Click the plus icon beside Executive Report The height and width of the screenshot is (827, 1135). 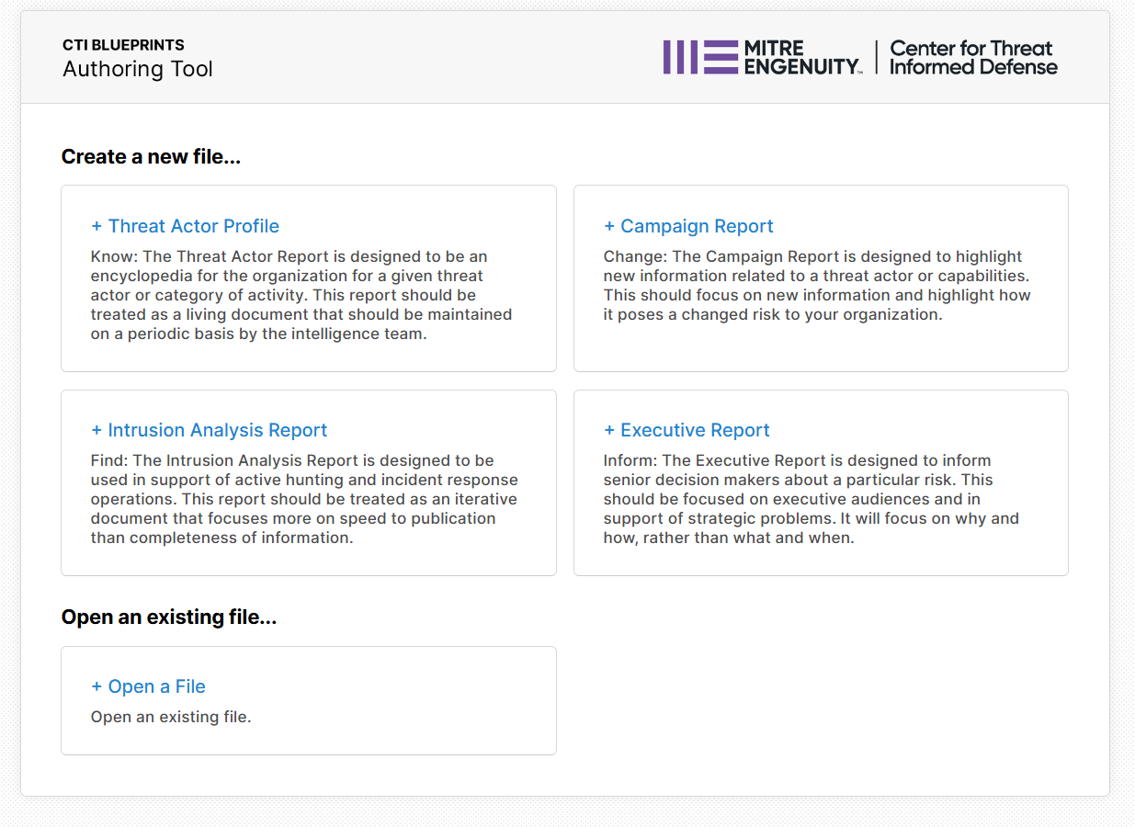(x=608, y=429)
